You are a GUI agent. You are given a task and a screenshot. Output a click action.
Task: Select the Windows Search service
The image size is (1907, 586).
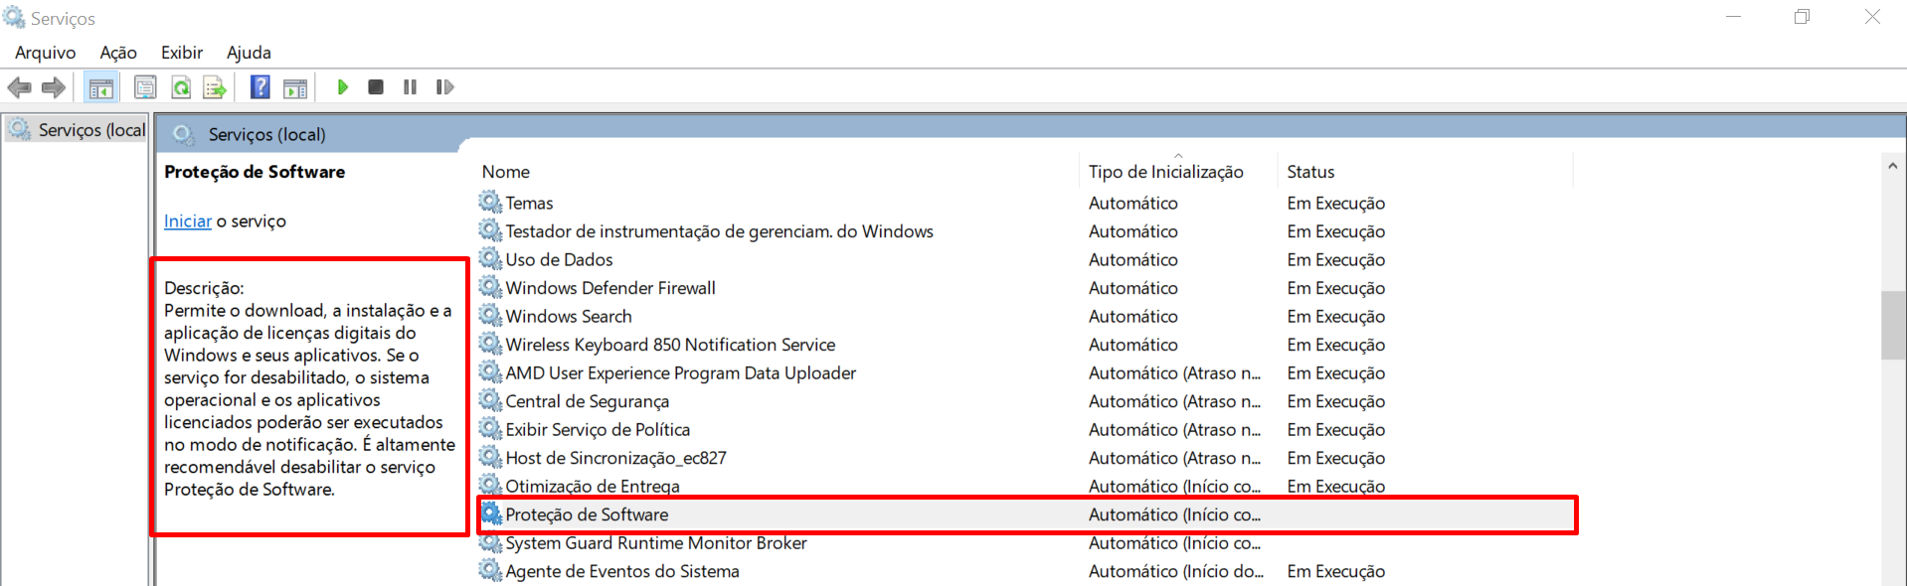[1026, 316]
